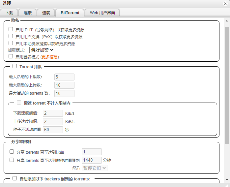Toggle 启用本地资源搜索 checkbox
Screen dimensions: 230x187
[x=11, y=43]
